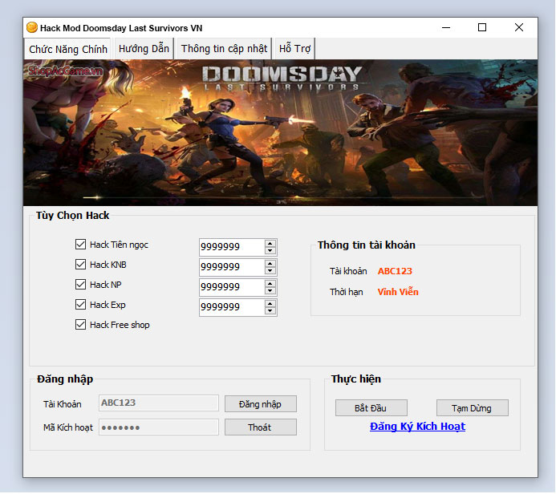Increase Hack Exp value with up arrow
This screenshot has width=556, height=494.
[270, 303]
